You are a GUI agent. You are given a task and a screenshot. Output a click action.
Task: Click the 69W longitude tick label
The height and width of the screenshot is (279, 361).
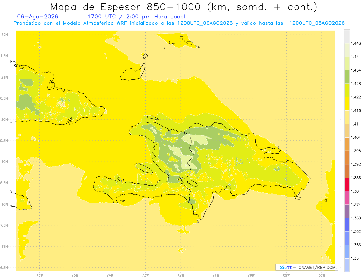pos(286,275)
